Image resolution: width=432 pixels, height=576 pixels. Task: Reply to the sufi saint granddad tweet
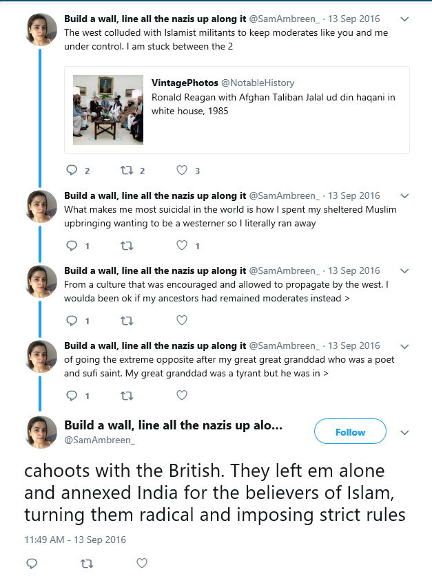(x=72, y=395)
